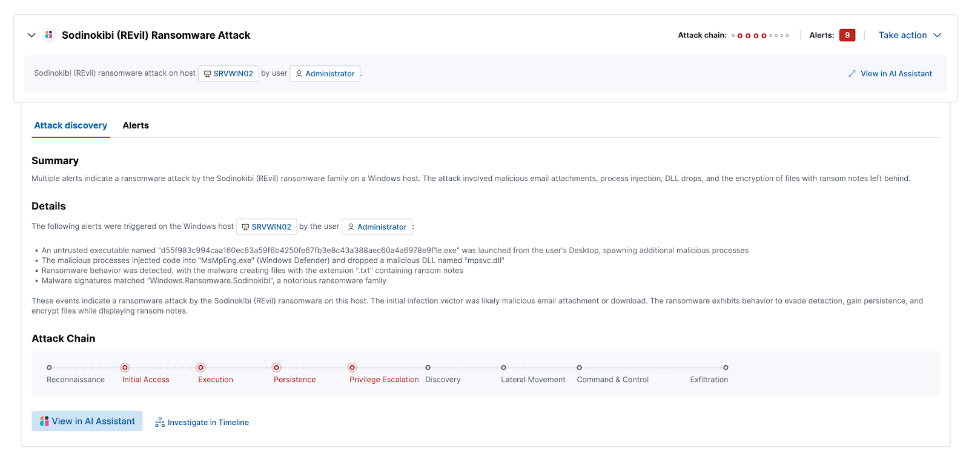Click the Privilege Escalation attack chain marker
The height and width of the screenshot is (462, 969).
tap(352, 368)
